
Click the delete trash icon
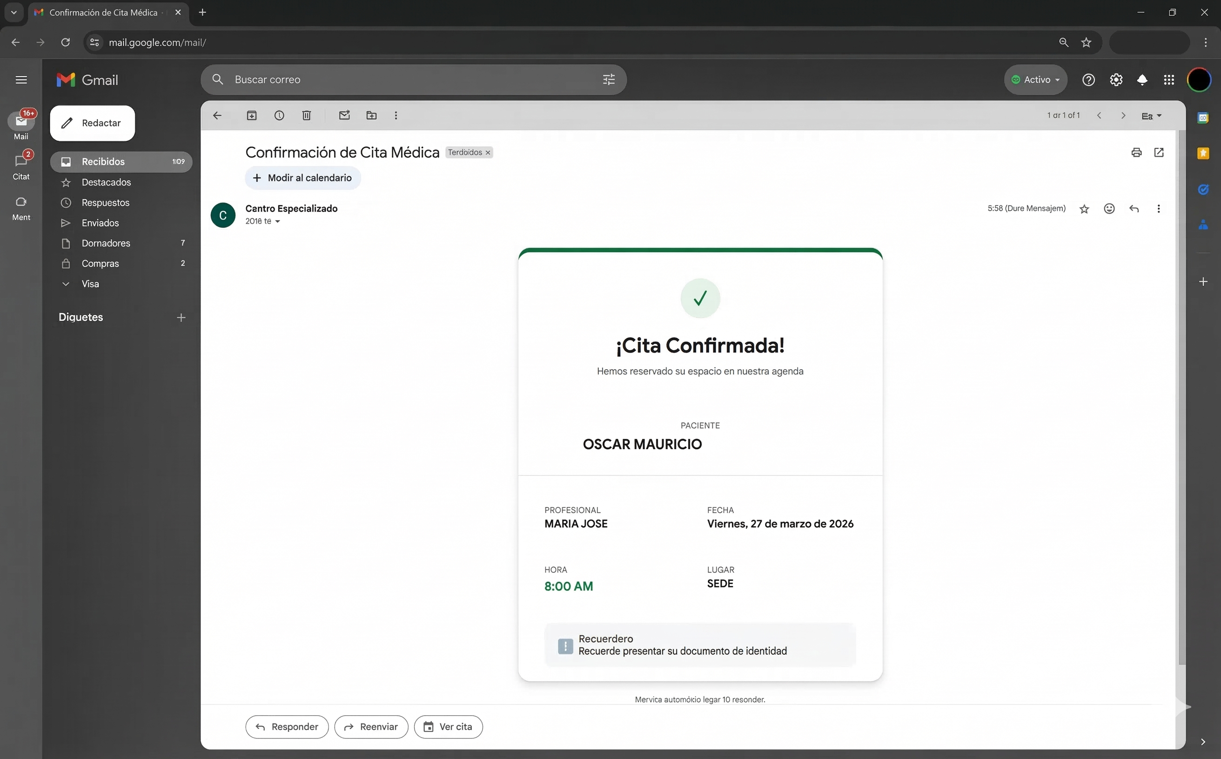pyautogui.click(x=306, y=115)
